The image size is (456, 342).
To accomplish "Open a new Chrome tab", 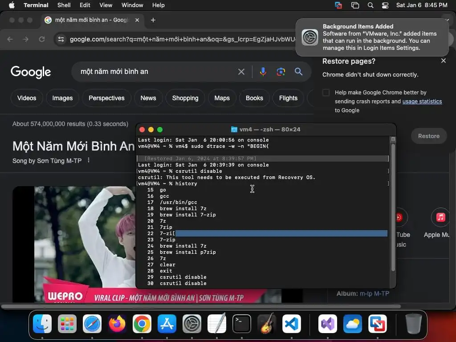I will click(153, 20).
